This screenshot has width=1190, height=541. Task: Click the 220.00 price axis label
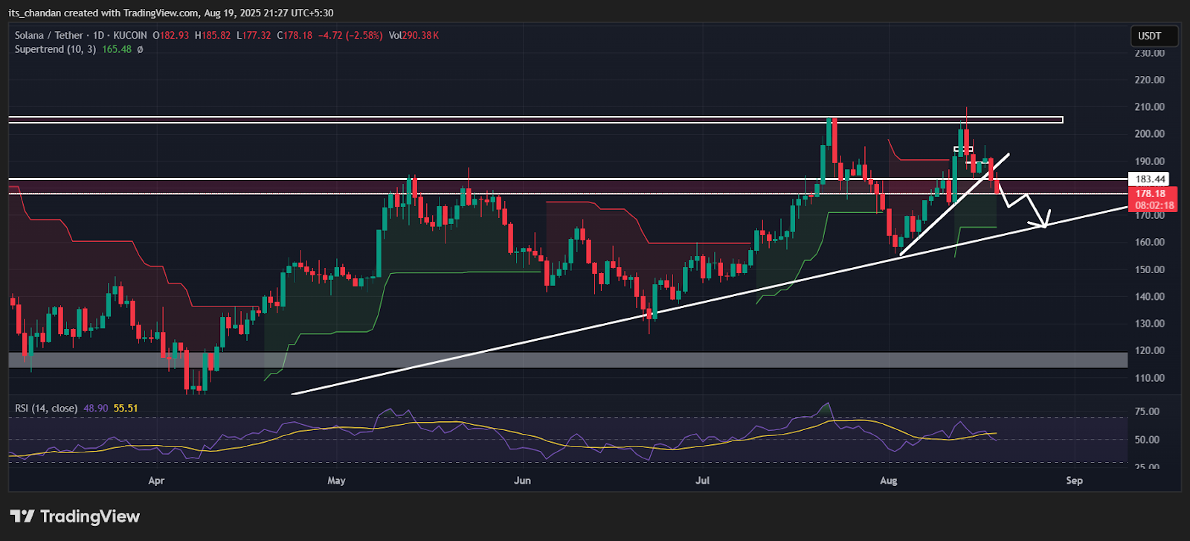1150,80
